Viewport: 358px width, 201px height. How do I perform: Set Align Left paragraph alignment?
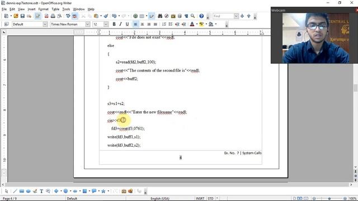point(135,24)
